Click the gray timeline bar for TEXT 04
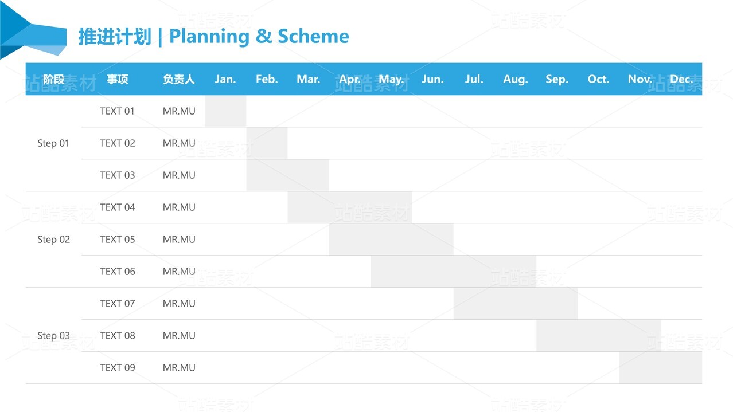Screen dimensions: 733x412 point(350,207)
